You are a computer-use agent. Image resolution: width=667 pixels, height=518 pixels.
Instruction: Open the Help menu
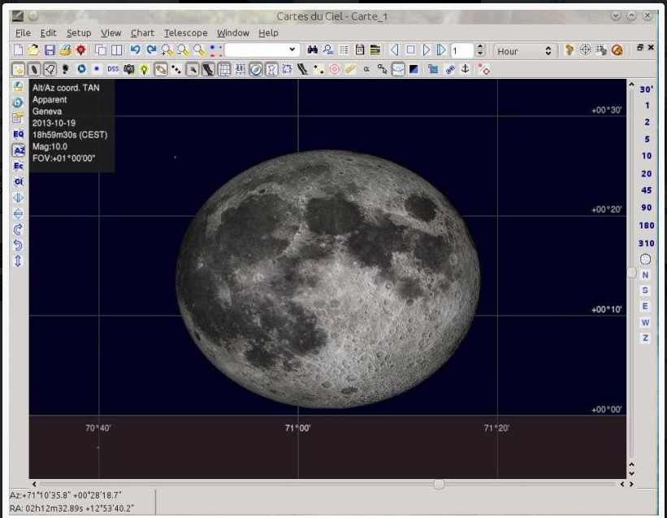(268, 33)
